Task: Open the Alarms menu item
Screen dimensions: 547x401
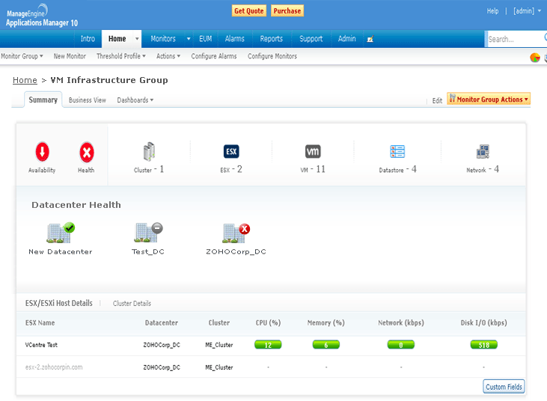Action: pos(234,39)
